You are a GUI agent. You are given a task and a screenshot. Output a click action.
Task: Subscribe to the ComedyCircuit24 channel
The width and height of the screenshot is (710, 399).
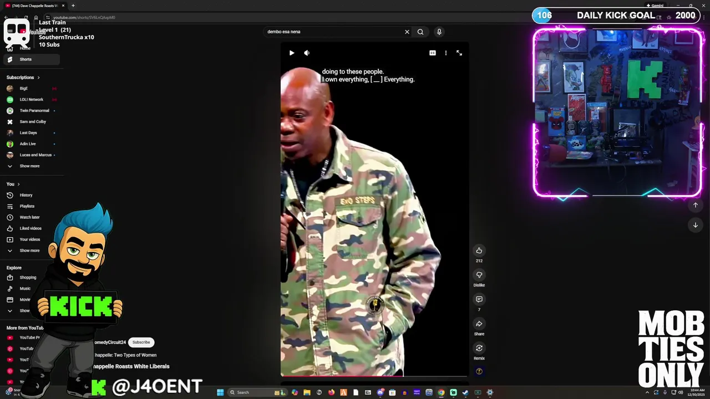(141, 342)
